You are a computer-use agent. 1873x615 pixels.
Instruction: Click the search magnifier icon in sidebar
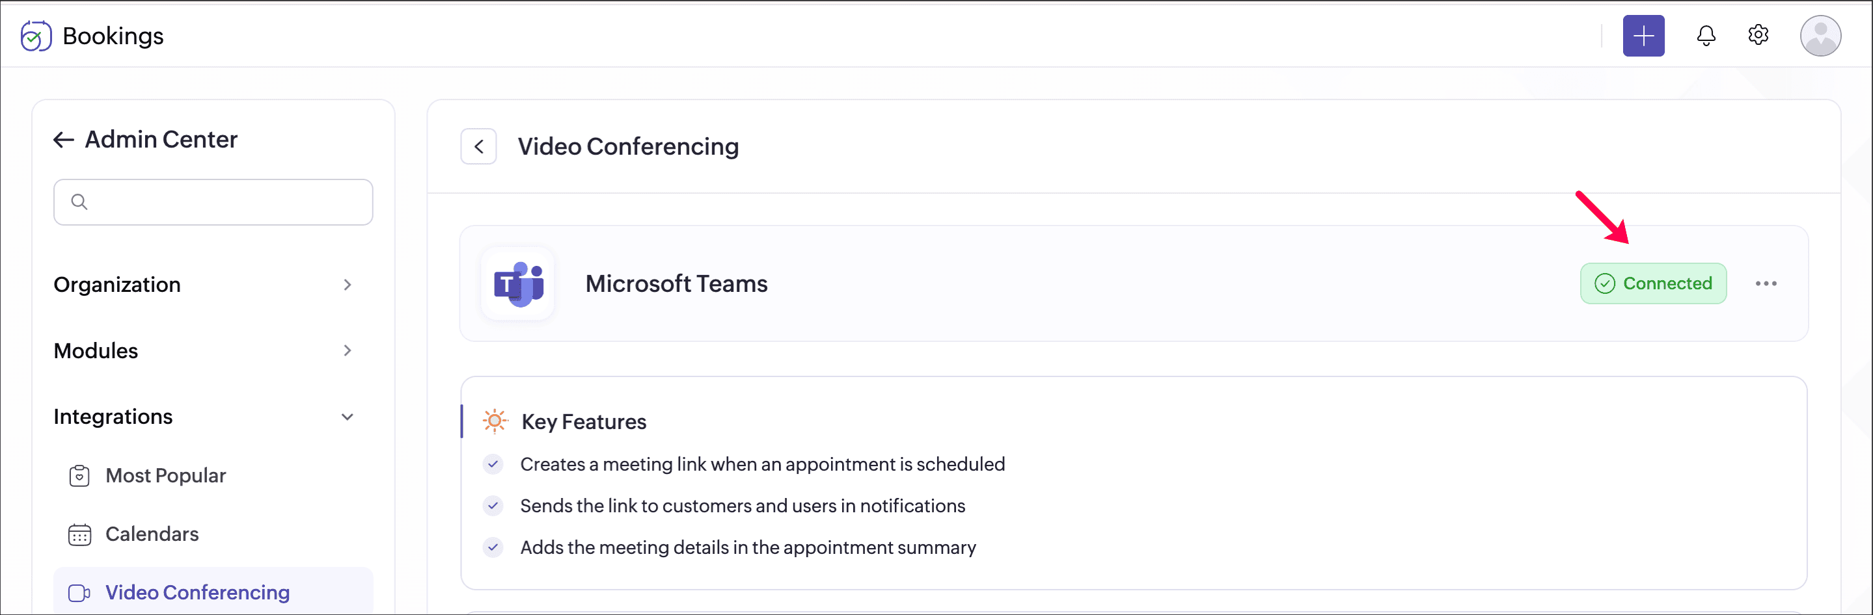point(79,202)
